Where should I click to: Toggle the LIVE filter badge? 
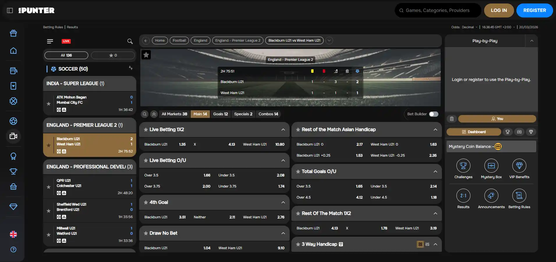tap(66, 41)
